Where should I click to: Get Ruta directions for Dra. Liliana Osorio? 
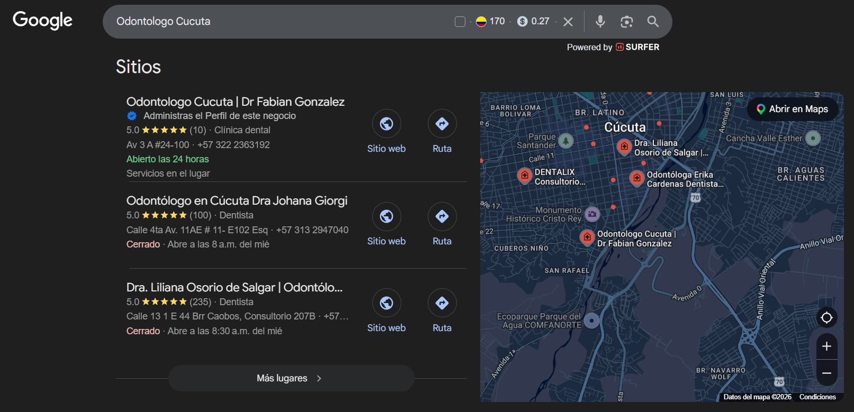442,303
